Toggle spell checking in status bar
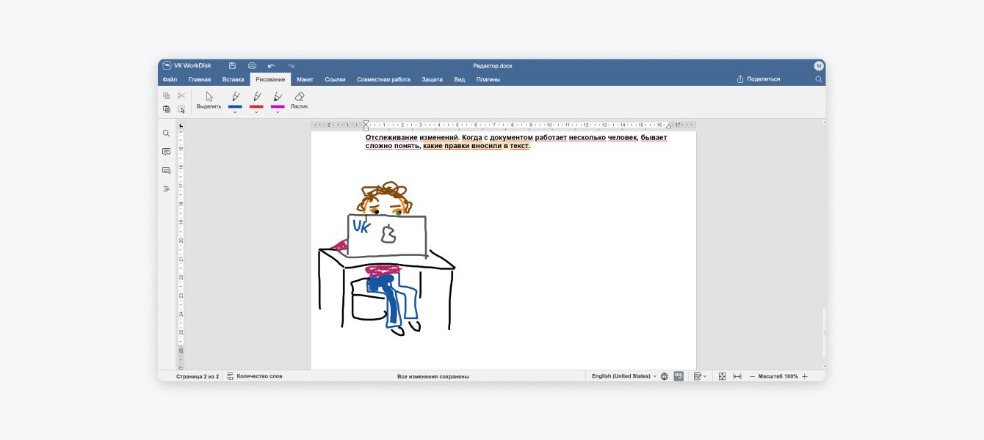984x440 pixels. [x=679, y=376]
